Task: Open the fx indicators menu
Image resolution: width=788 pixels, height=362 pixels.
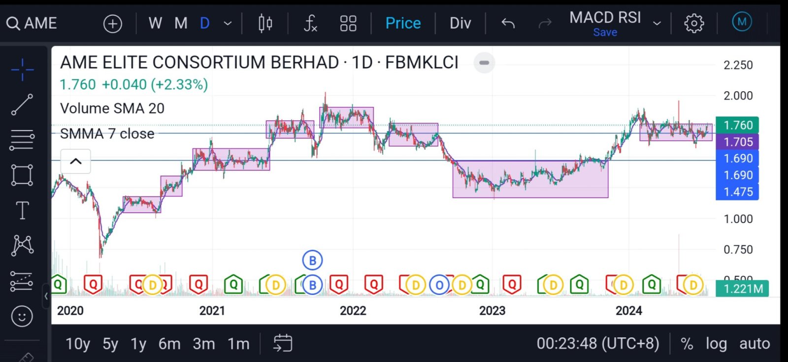Action: tap(310, 23)
